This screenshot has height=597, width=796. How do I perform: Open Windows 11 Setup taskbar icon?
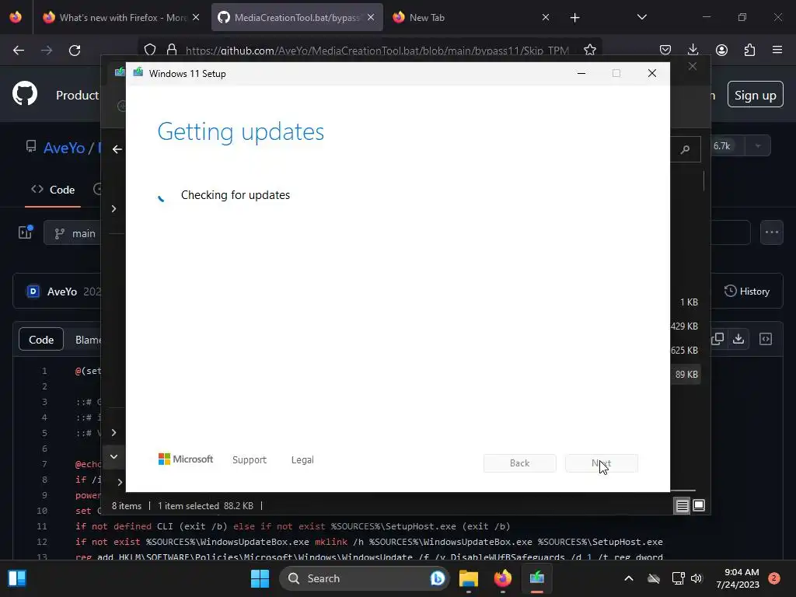pos(536,578)
